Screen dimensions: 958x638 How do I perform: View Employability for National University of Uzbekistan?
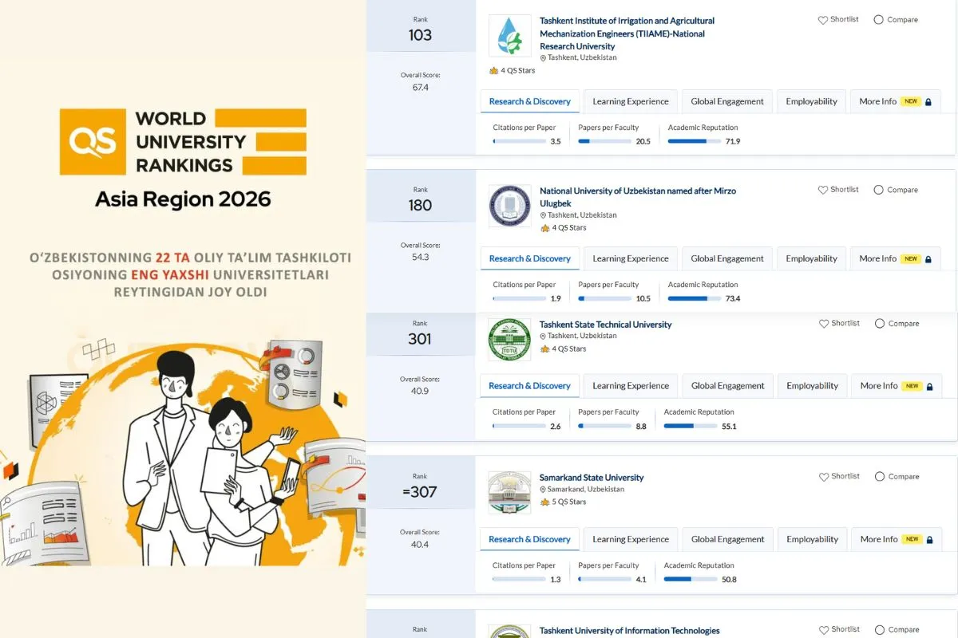point(811,258)
